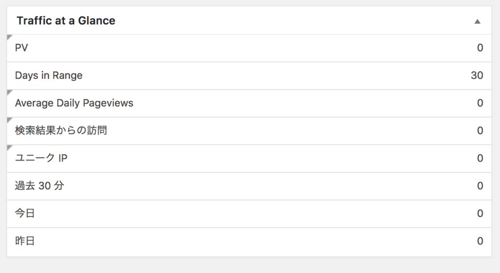Image resolution: width=500 pixels, height=273 pixels.
Task: Click the Days in Range value 30
Action: [477, 76]
